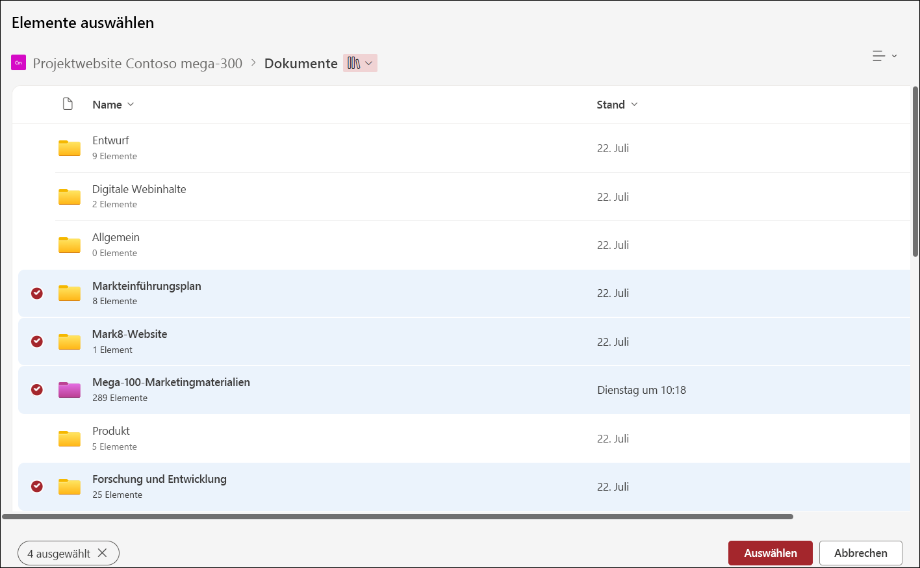Click the Contoso site logo icon
The height and width of the screenshot is (568, 920).
click(x=18, y=63)
